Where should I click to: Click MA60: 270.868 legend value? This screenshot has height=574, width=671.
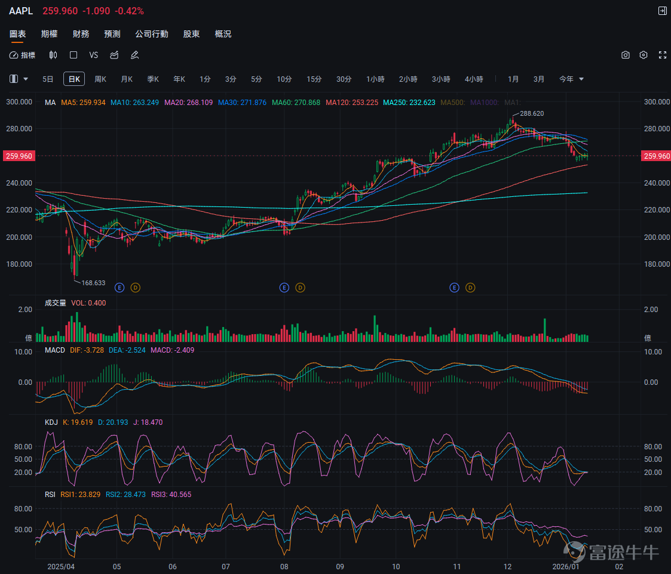(x=296, y=103)
